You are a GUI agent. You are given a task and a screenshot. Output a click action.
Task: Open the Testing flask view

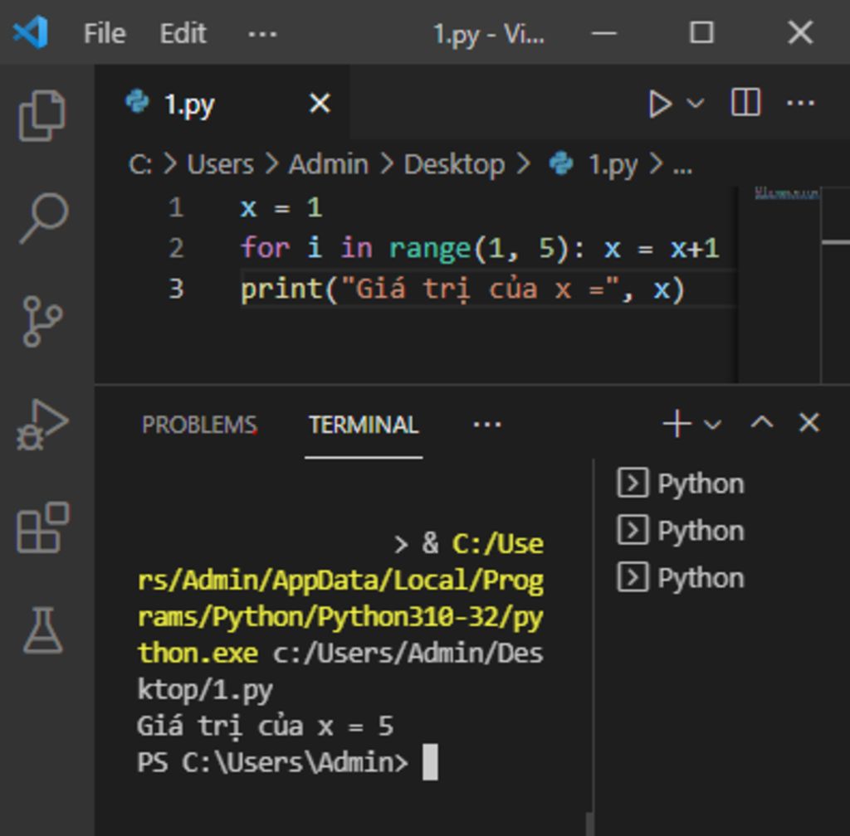point(43,630)
